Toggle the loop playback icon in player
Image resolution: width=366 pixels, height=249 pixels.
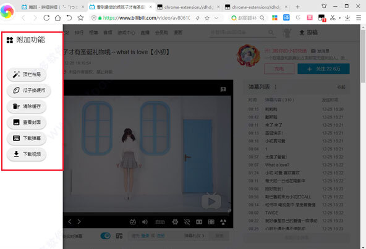(x=187, y=222)
